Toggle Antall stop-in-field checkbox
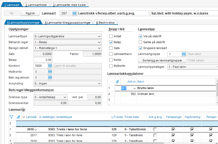The width and height of the screenshot is (218, 144). click(111, 36)
